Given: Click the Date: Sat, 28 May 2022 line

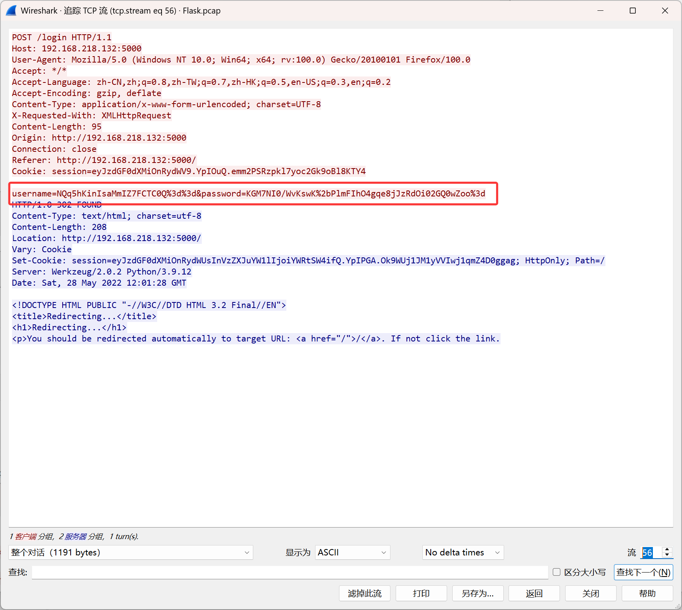Looking at the screenshot, I should pyautogui.click(x=99, y=283).
